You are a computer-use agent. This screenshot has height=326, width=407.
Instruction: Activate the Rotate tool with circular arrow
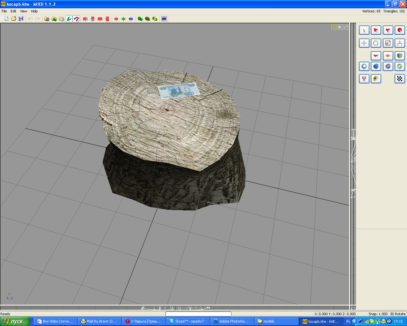point(376,43)
